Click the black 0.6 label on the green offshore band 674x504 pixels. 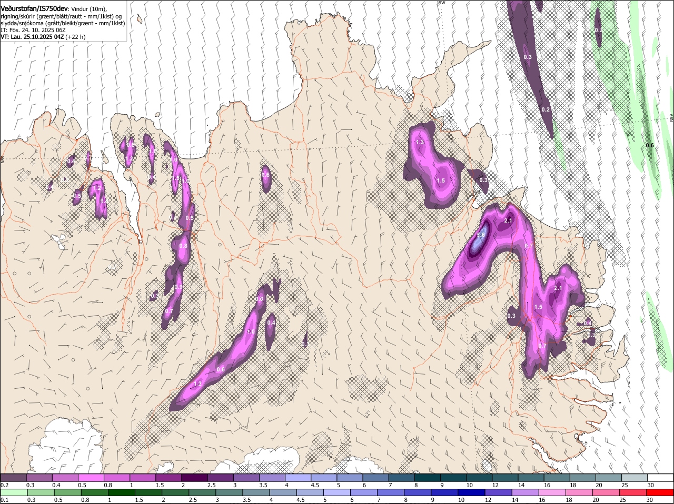[650, 146]
